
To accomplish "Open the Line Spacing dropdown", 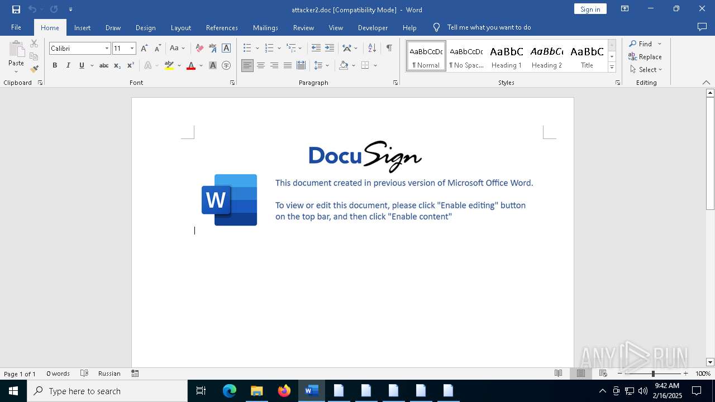I will coord(322,65).
